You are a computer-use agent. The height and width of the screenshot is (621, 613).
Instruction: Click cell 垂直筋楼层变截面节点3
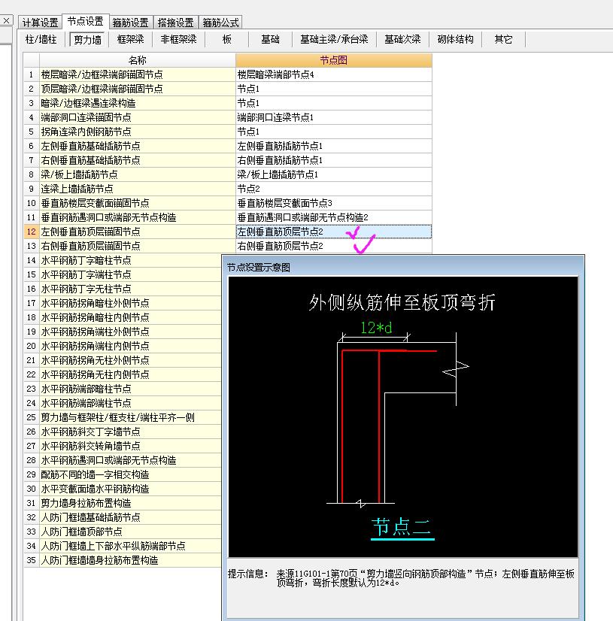(x=334, y=203)
